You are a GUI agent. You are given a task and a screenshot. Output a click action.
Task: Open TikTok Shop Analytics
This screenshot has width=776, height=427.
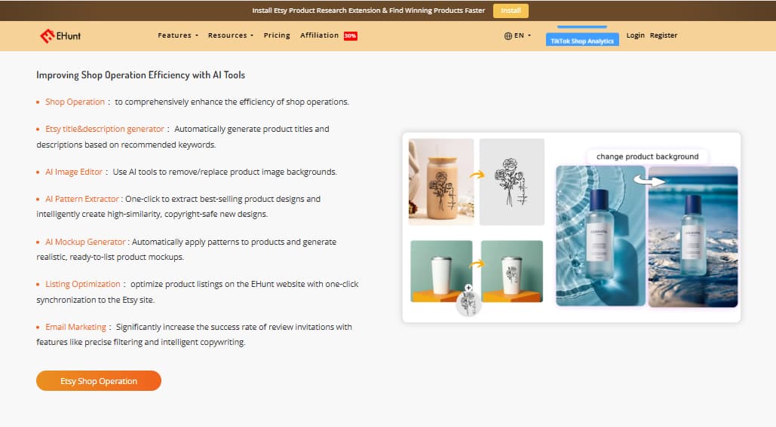click(582, 41)
